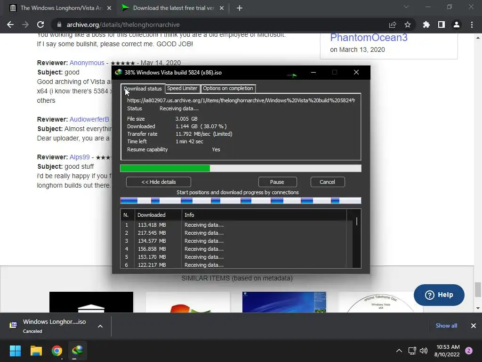This screenshot has height=362, width=482.
Task: Open the Vista desktop similar item thumbnail
Action: point(284,302)
